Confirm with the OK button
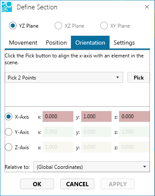Screen dimensions: 155x196 pos(37,184)
